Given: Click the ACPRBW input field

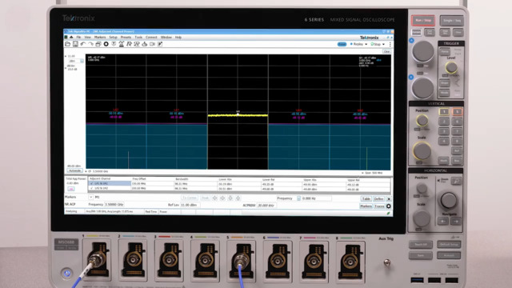Looking at the screenshot, I should tap(266, 206).
